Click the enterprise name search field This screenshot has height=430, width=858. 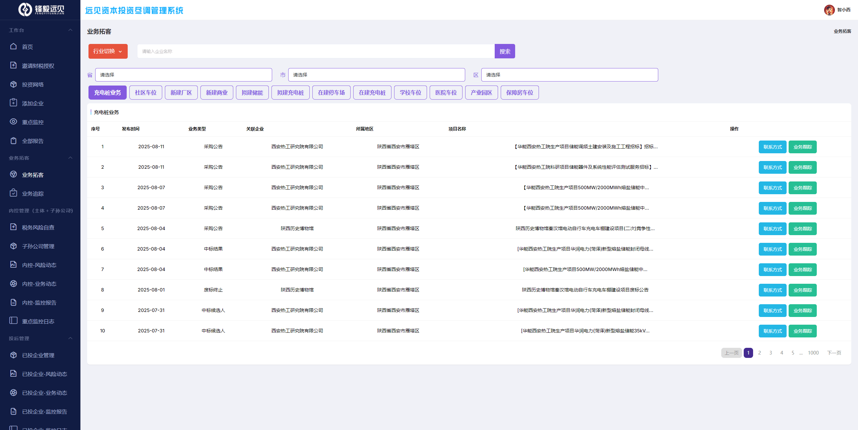[316, 51]
